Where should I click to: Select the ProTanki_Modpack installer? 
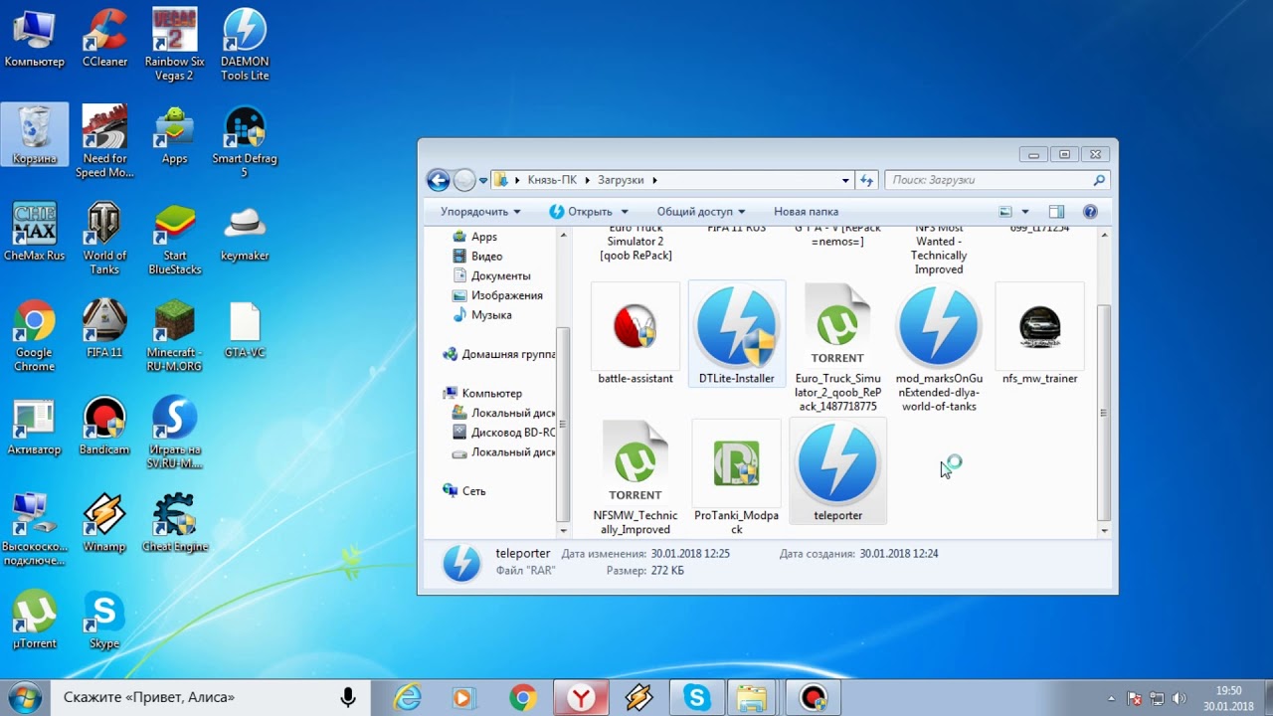(736, 478)
